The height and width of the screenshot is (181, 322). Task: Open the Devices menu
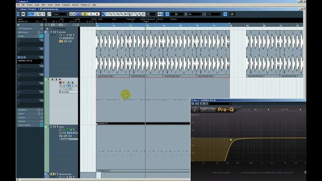point(75,5)
